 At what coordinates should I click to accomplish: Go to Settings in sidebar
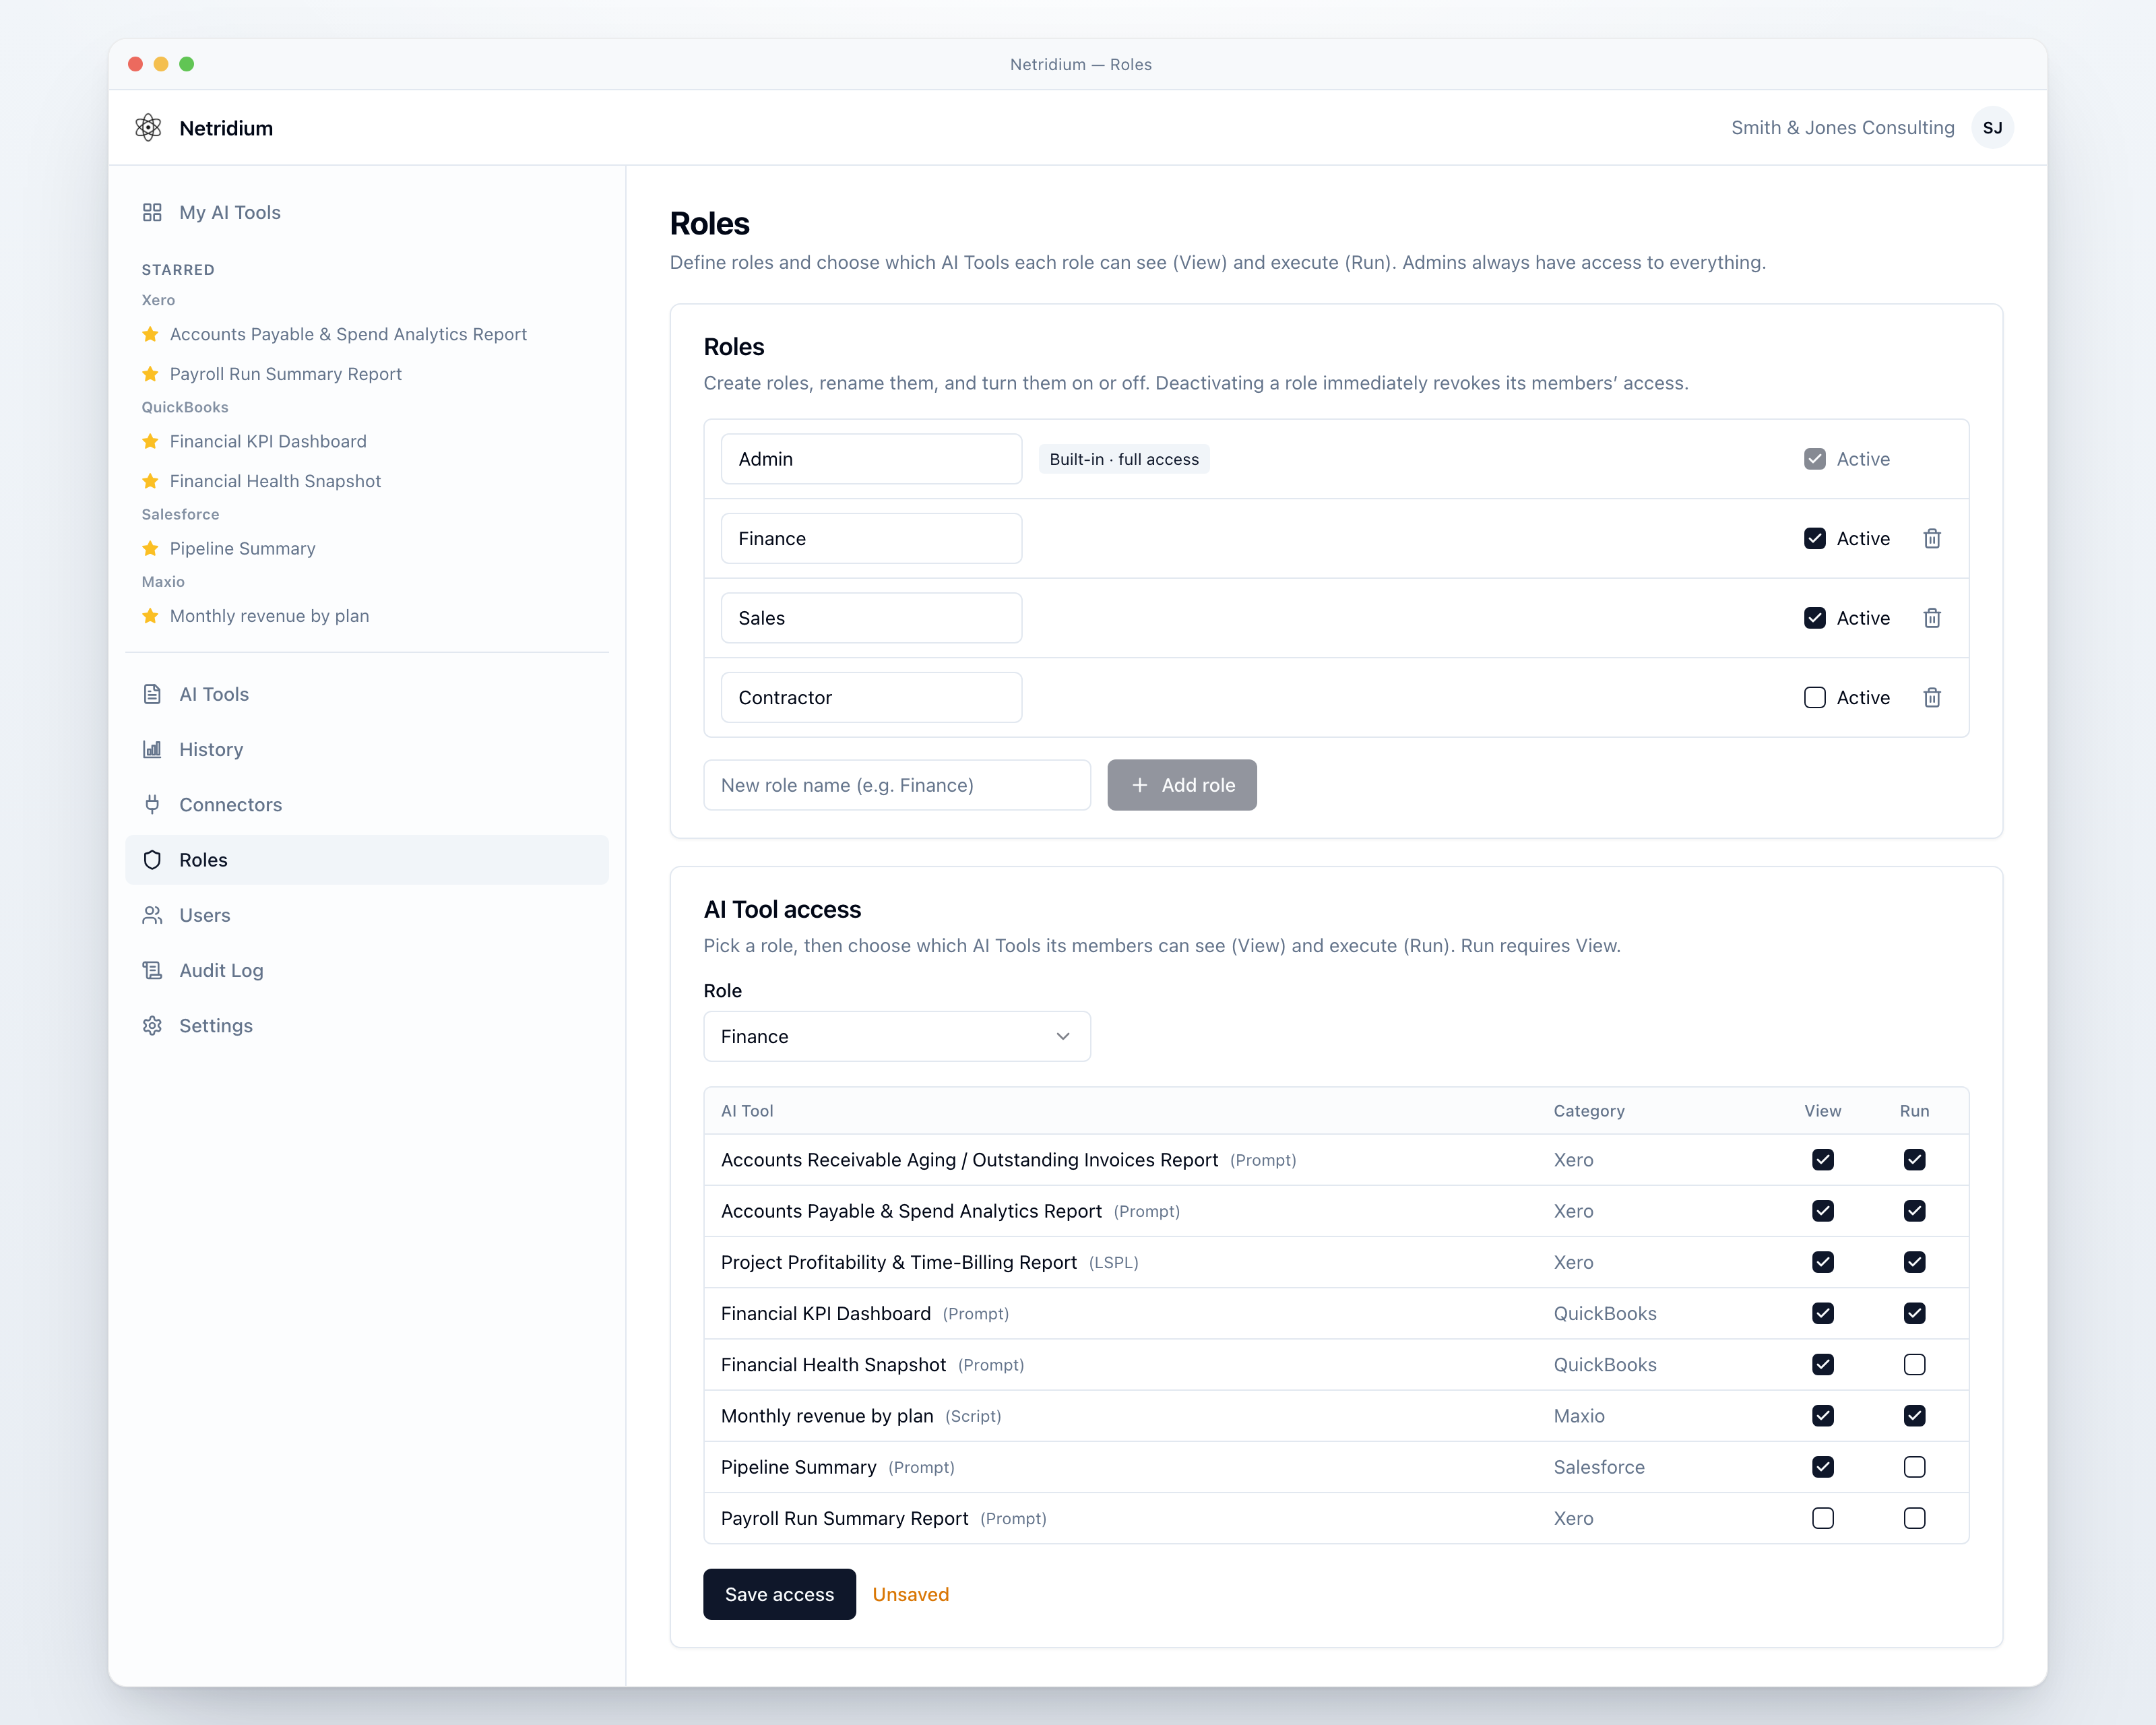click(x=366, y=1026)
